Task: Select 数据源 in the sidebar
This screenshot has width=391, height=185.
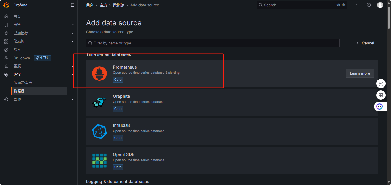Action: pos(39,91)
